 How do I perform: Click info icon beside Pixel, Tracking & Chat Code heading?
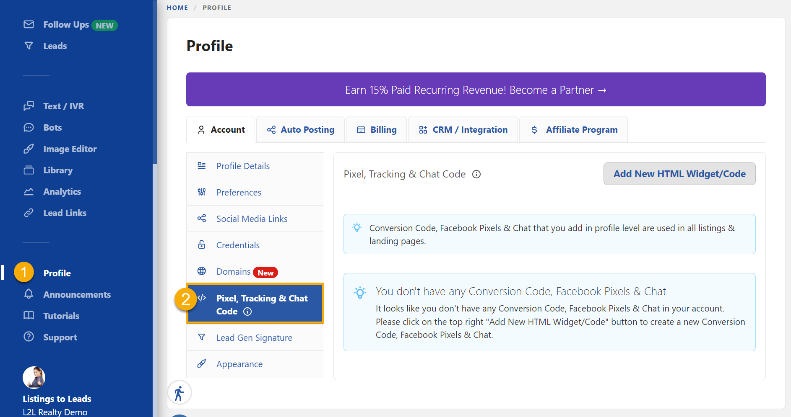[x=476, y=174]
